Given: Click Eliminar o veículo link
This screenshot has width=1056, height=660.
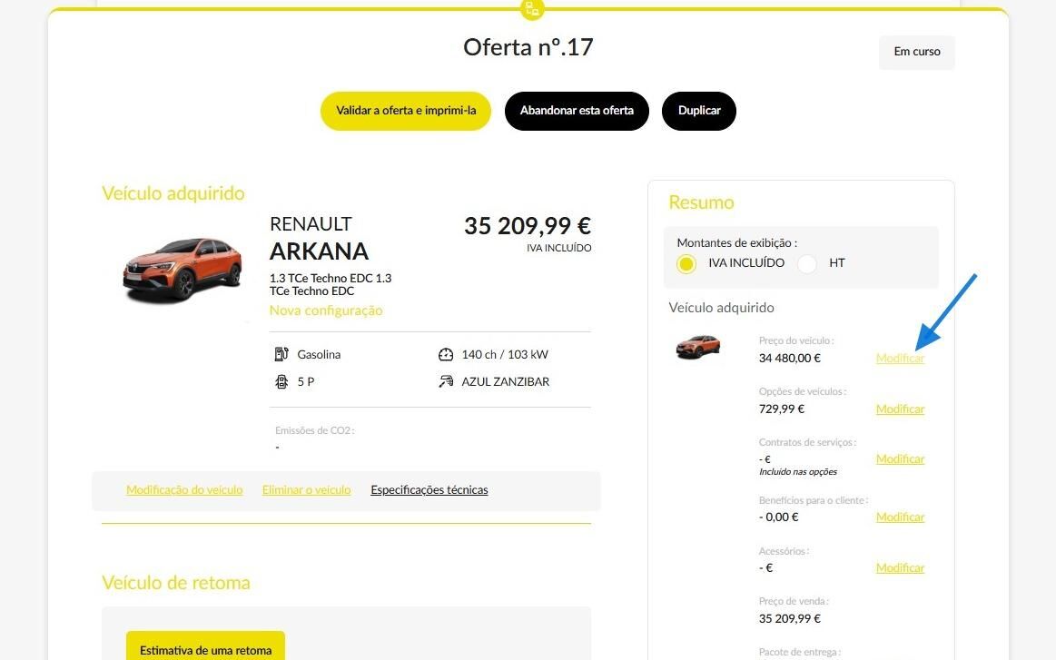Looking at the screenshot, I should pyautogui.click(x=306, y=489).
